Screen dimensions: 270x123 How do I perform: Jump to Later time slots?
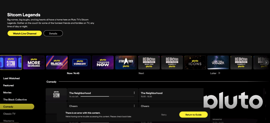(215, 73)
